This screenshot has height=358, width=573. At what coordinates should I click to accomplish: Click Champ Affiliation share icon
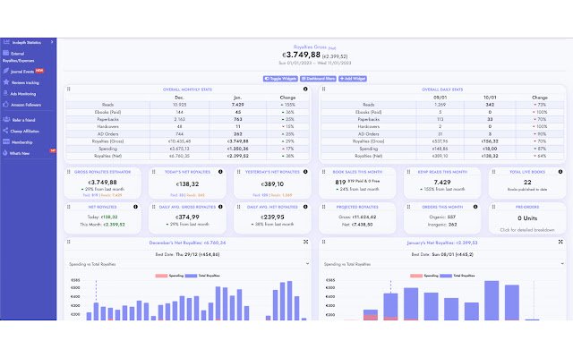pyautogui.click(x=5, y=131)
